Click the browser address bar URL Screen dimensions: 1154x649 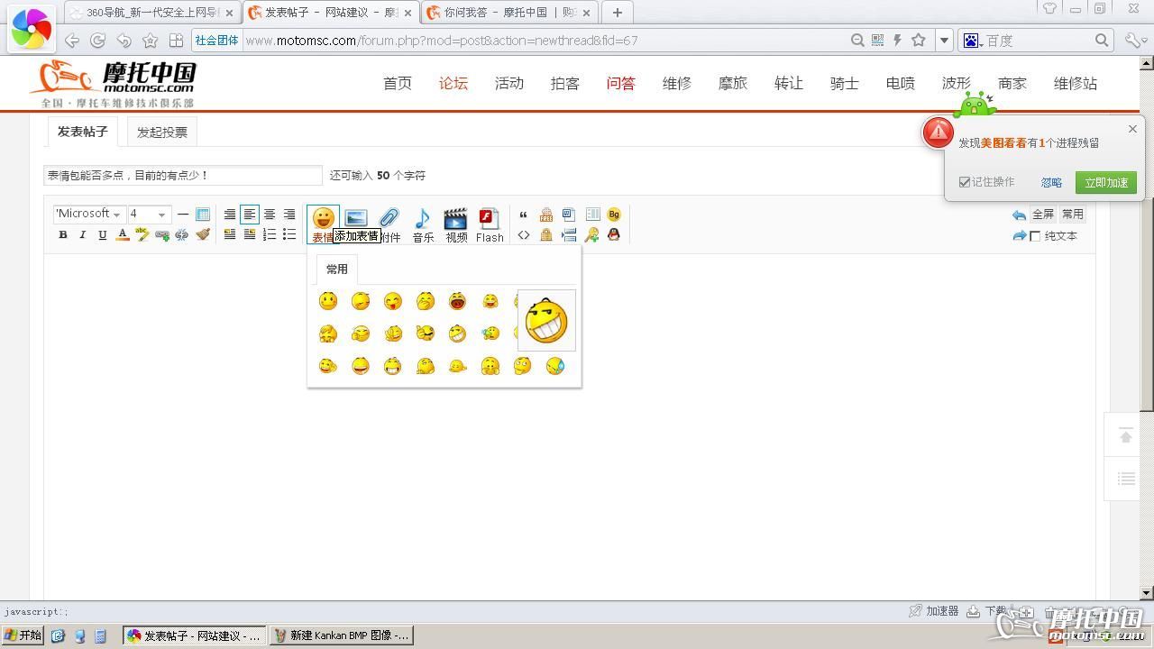(442, 41)
